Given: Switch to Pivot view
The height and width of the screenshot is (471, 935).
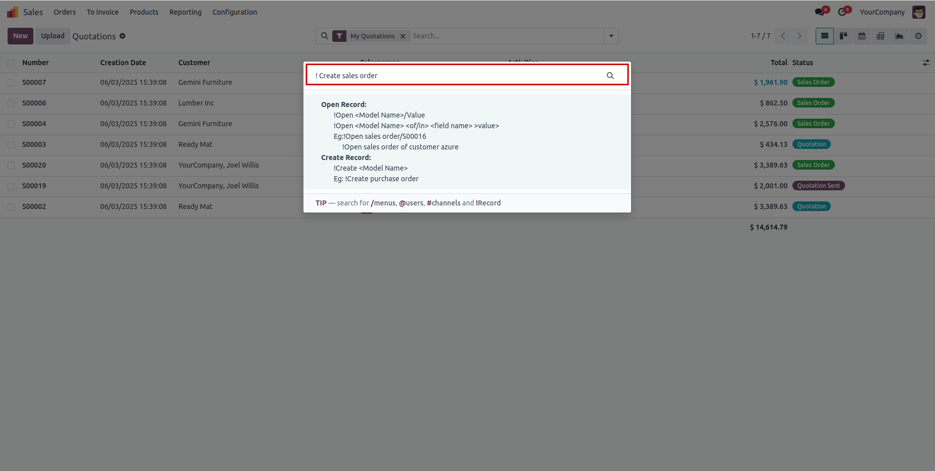Looking at the screenshot, I should (880, 36).
